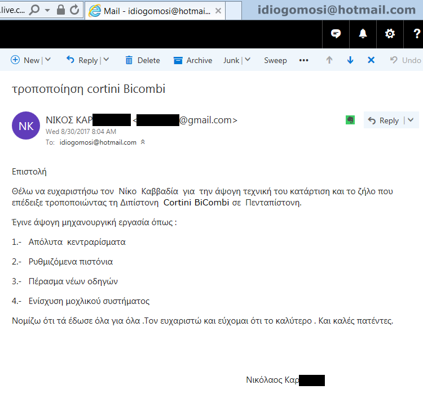This screenshot has height=394, width=423.
Task: Open the help question mark
Action: coord(417,34)
